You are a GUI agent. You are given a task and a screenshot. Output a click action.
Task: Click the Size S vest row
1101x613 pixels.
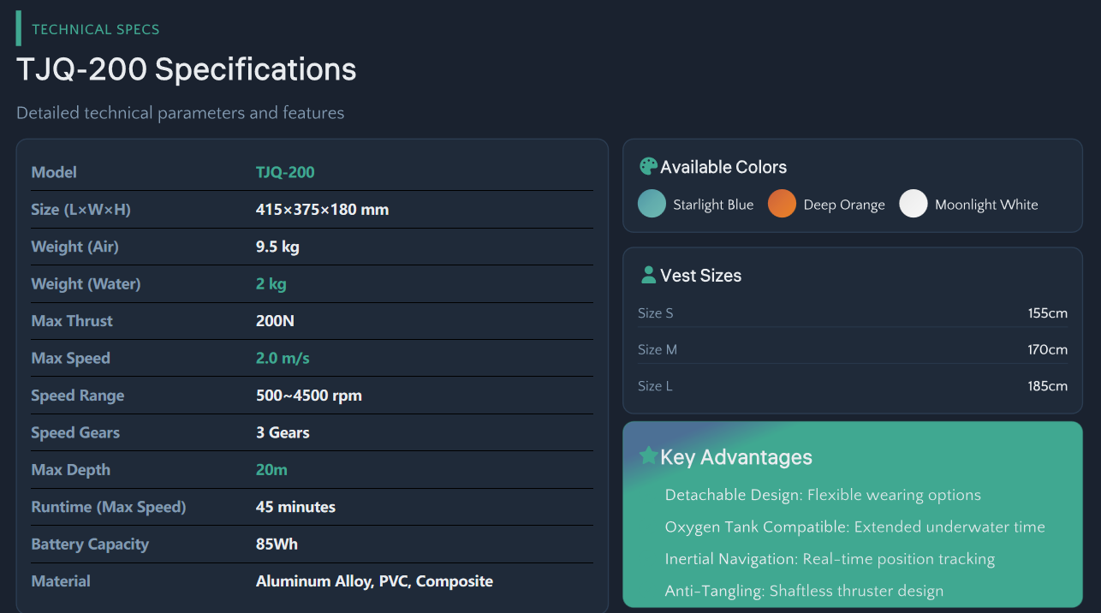[x=852, y=313]
